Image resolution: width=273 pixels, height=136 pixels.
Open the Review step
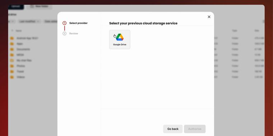pos(74,34)
